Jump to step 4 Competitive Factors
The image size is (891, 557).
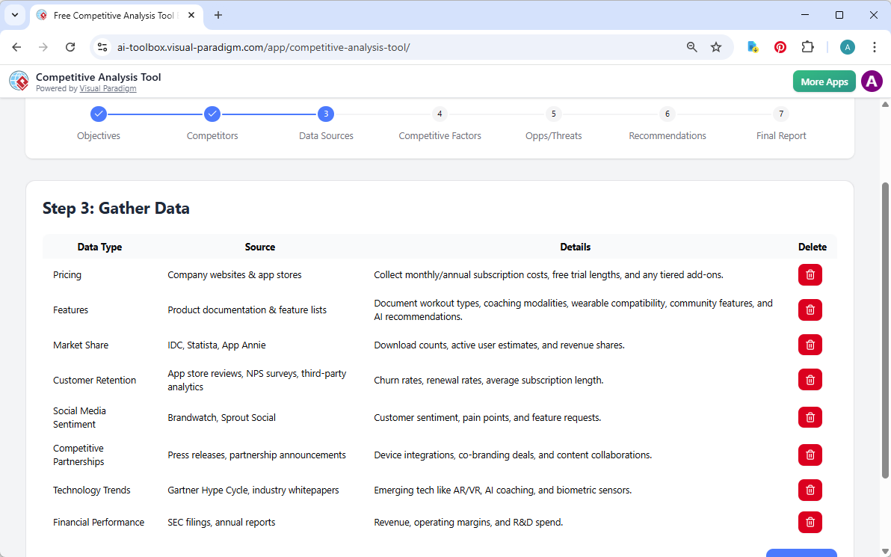pos(440,114)
